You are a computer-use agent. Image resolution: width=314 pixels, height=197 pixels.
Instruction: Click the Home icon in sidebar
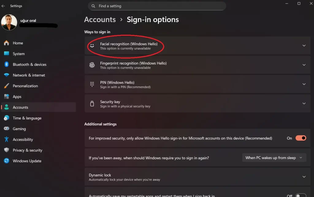click(6, 43)
